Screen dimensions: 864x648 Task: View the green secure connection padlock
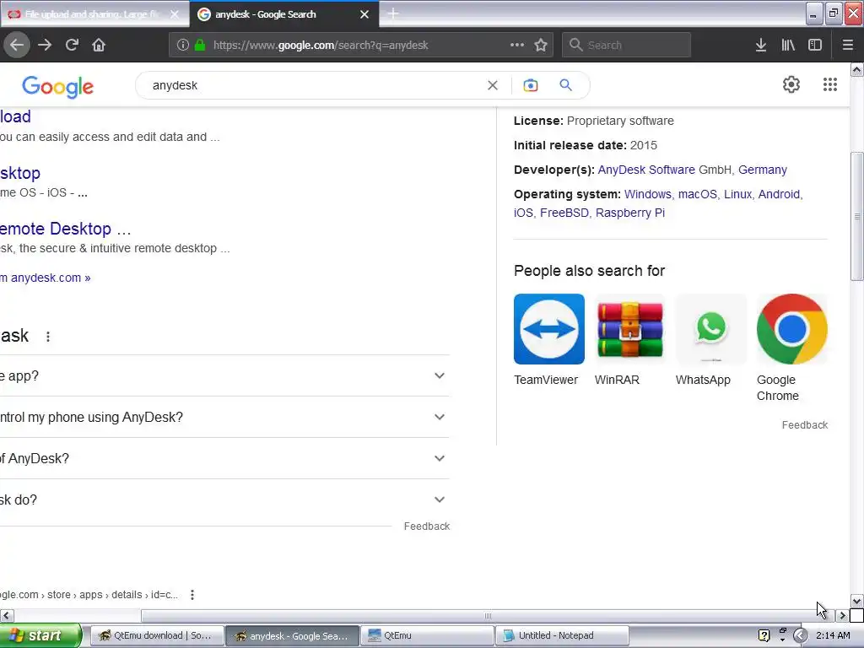[200, 46]
